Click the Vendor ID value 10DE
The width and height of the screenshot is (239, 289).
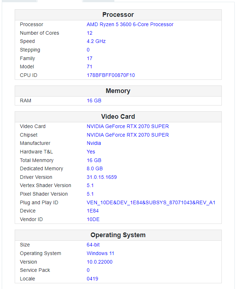pos(93,219)
